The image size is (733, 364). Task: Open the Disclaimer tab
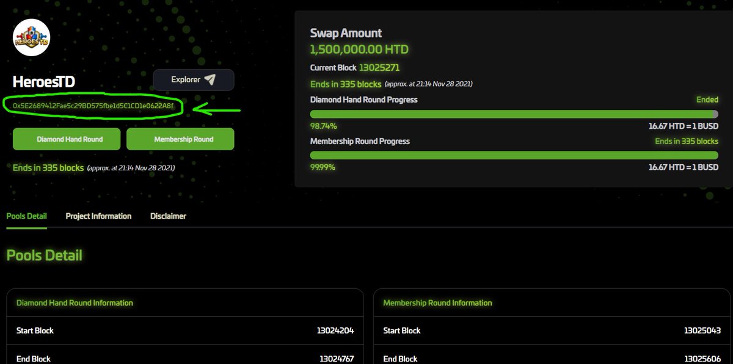pos(168,216)
